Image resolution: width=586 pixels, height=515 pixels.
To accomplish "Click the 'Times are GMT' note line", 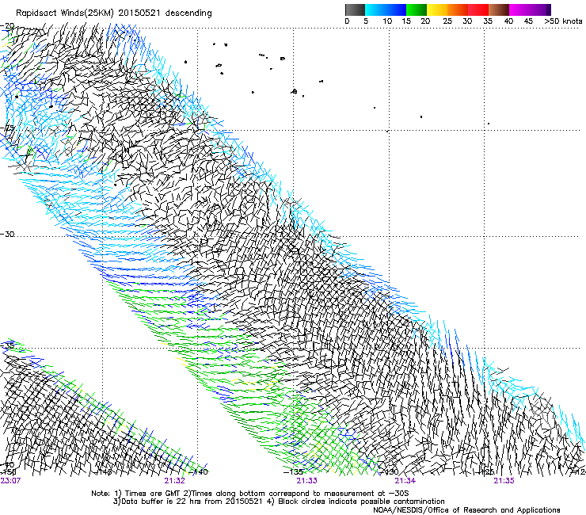I will [250, 494].
